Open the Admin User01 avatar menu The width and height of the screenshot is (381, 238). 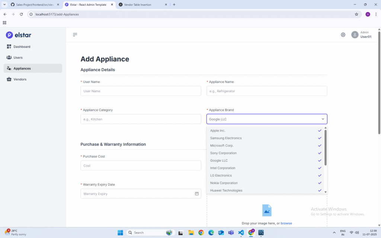[361, 35]
